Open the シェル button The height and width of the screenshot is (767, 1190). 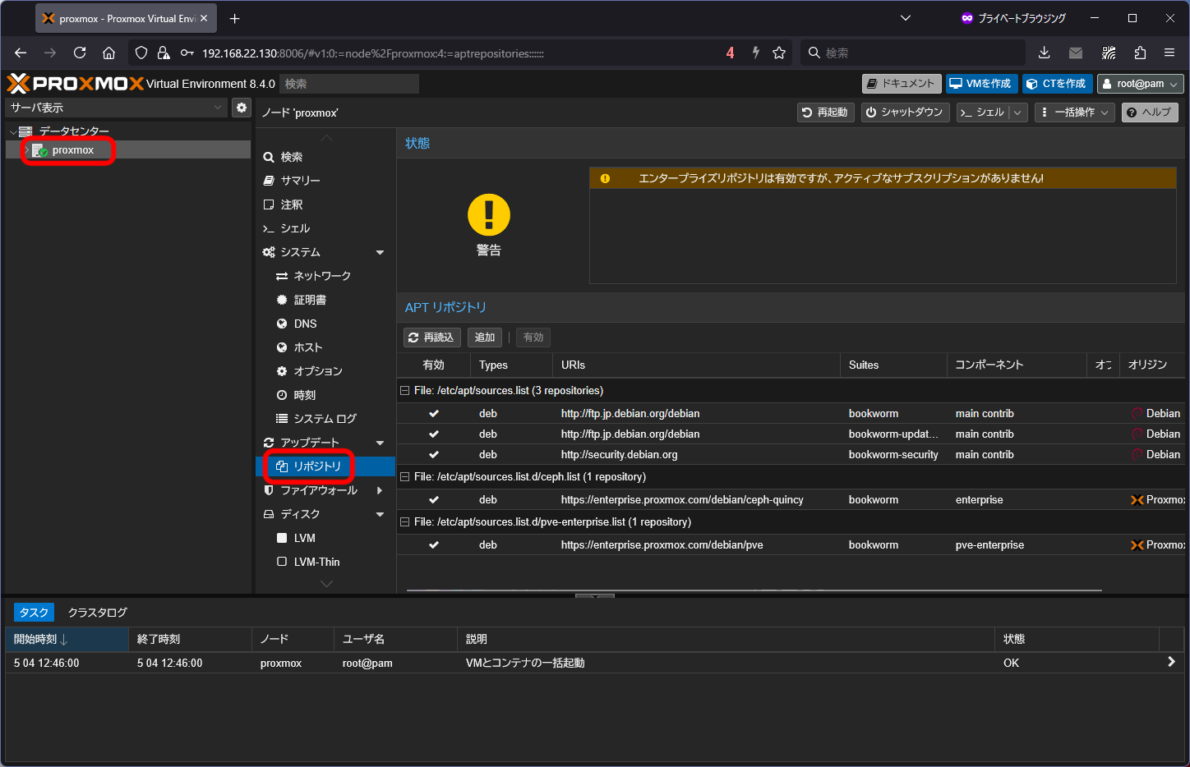(983, 113)
